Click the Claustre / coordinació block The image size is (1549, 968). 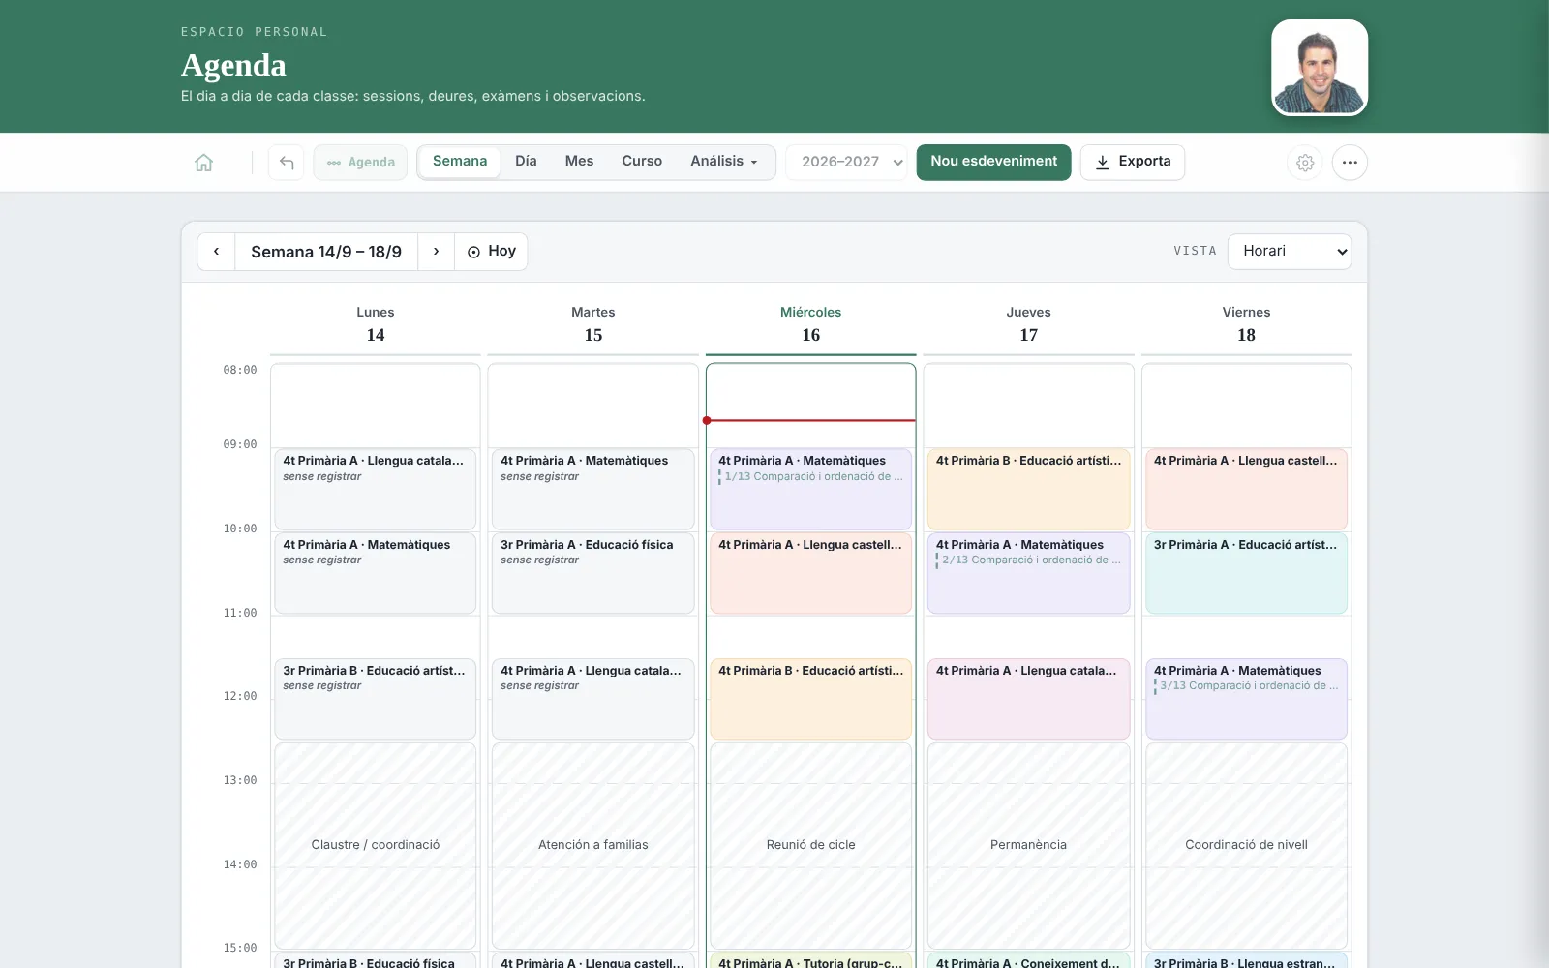[x=376, y=845]
